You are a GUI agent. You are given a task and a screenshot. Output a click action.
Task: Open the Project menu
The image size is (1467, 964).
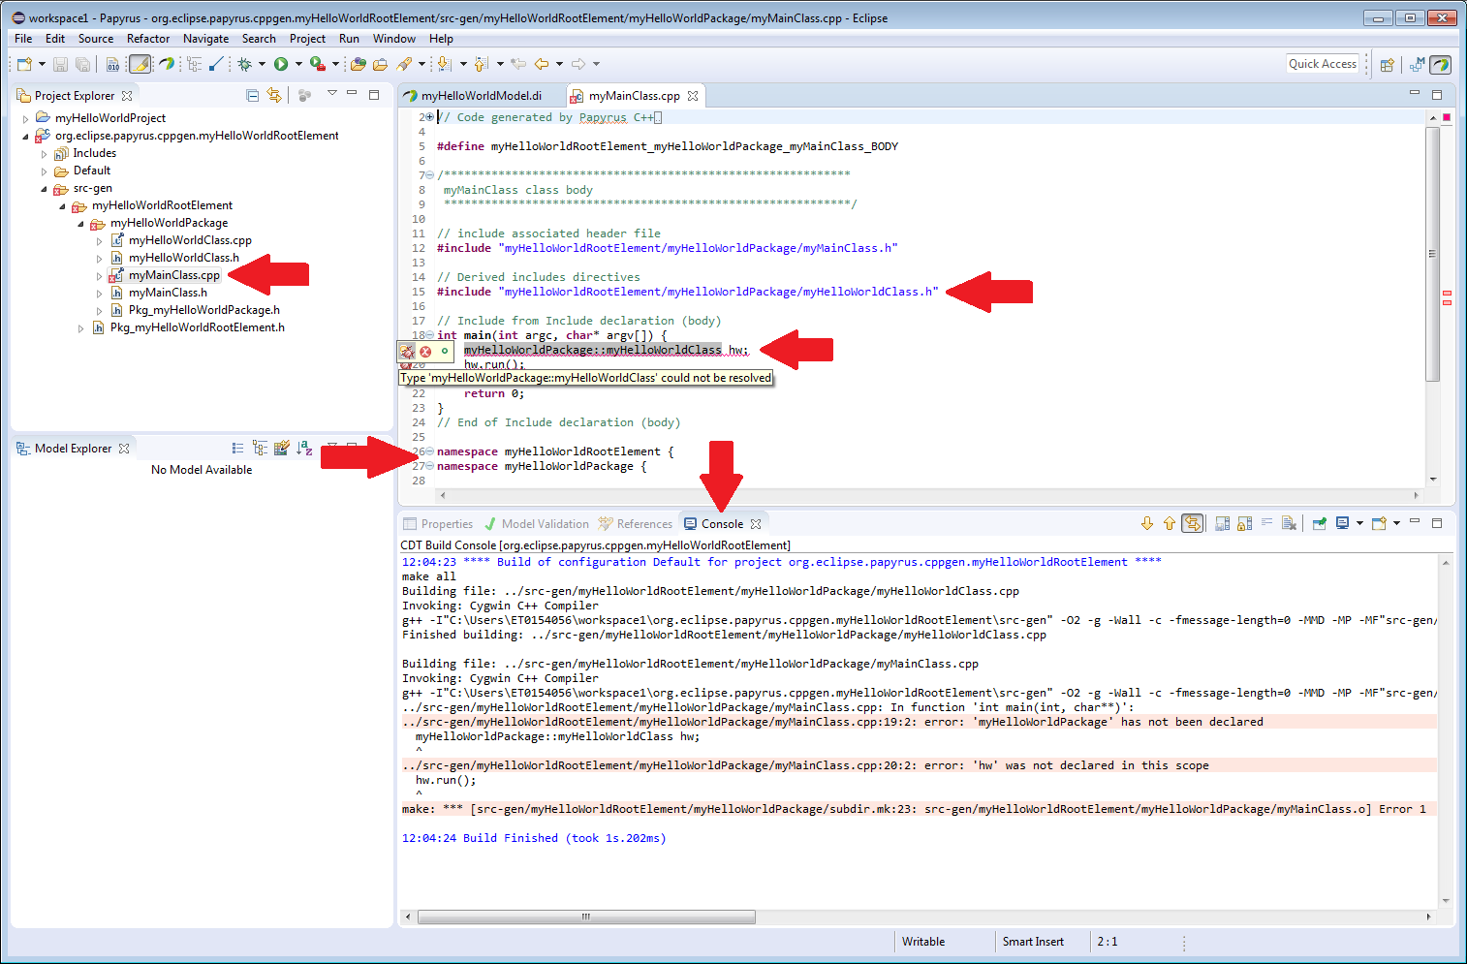pos(307,39)
